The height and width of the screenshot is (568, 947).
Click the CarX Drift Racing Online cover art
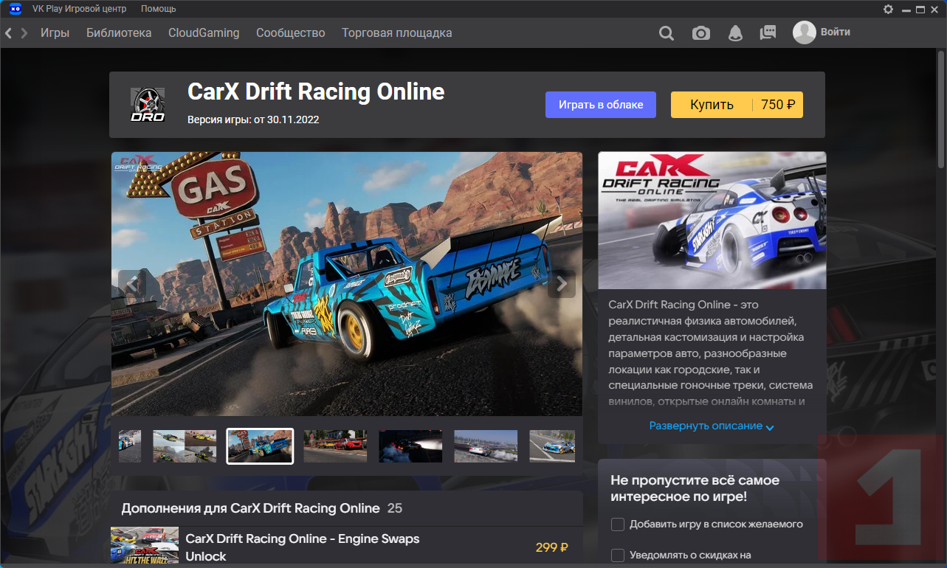(x=712, y=221)
